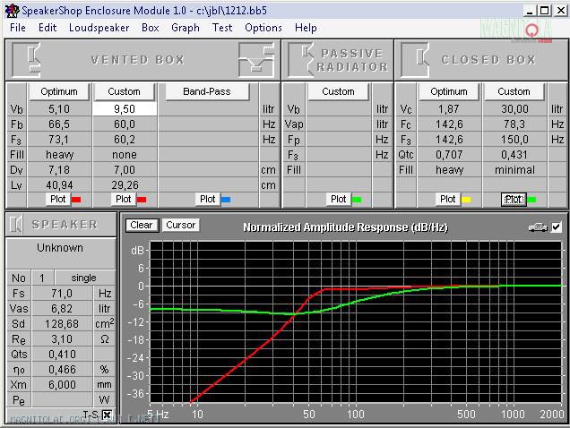
Task: Click the speaker Qts value 0,410
Action: pos(62,355)
